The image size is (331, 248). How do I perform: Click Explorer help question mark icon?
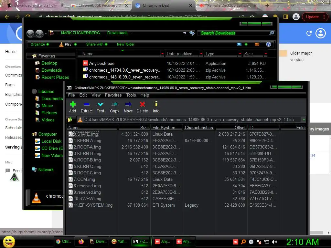tap(269, 44)
